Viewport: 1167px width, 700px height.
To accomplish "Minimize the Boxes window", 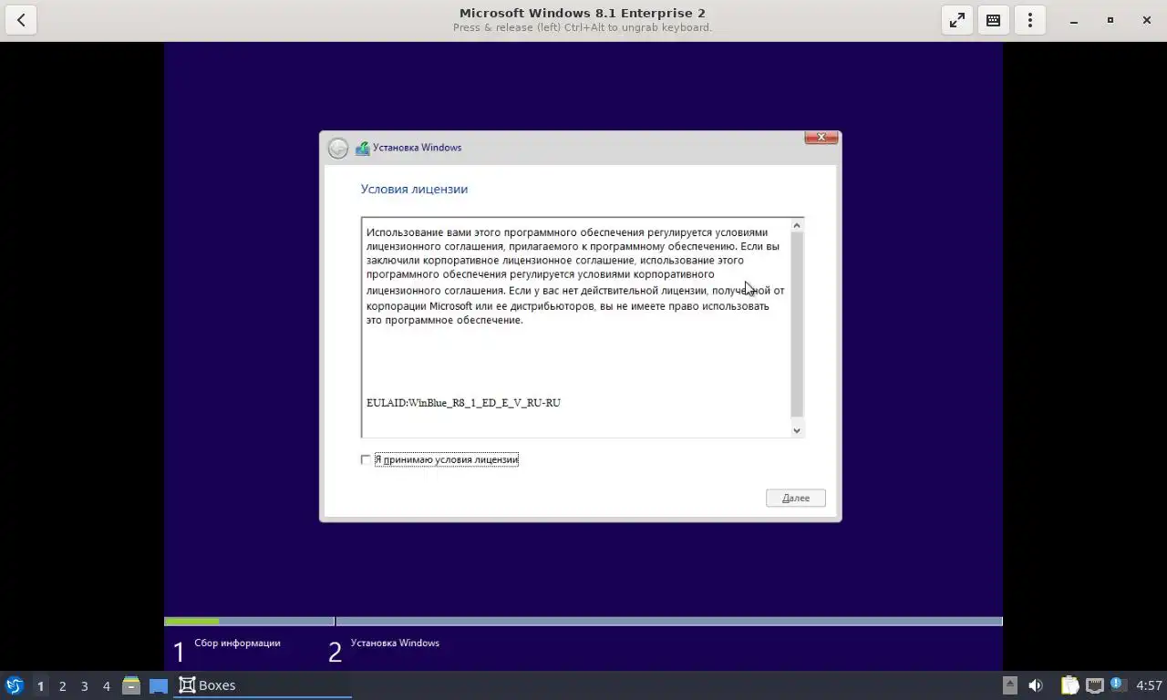I will (x=1074, y=20).
